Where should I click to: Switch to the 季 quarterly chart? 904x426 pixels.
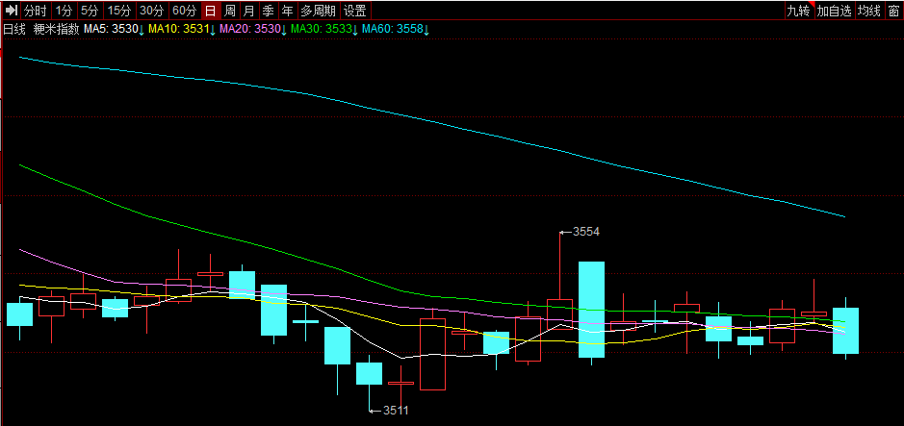point(268,11)
